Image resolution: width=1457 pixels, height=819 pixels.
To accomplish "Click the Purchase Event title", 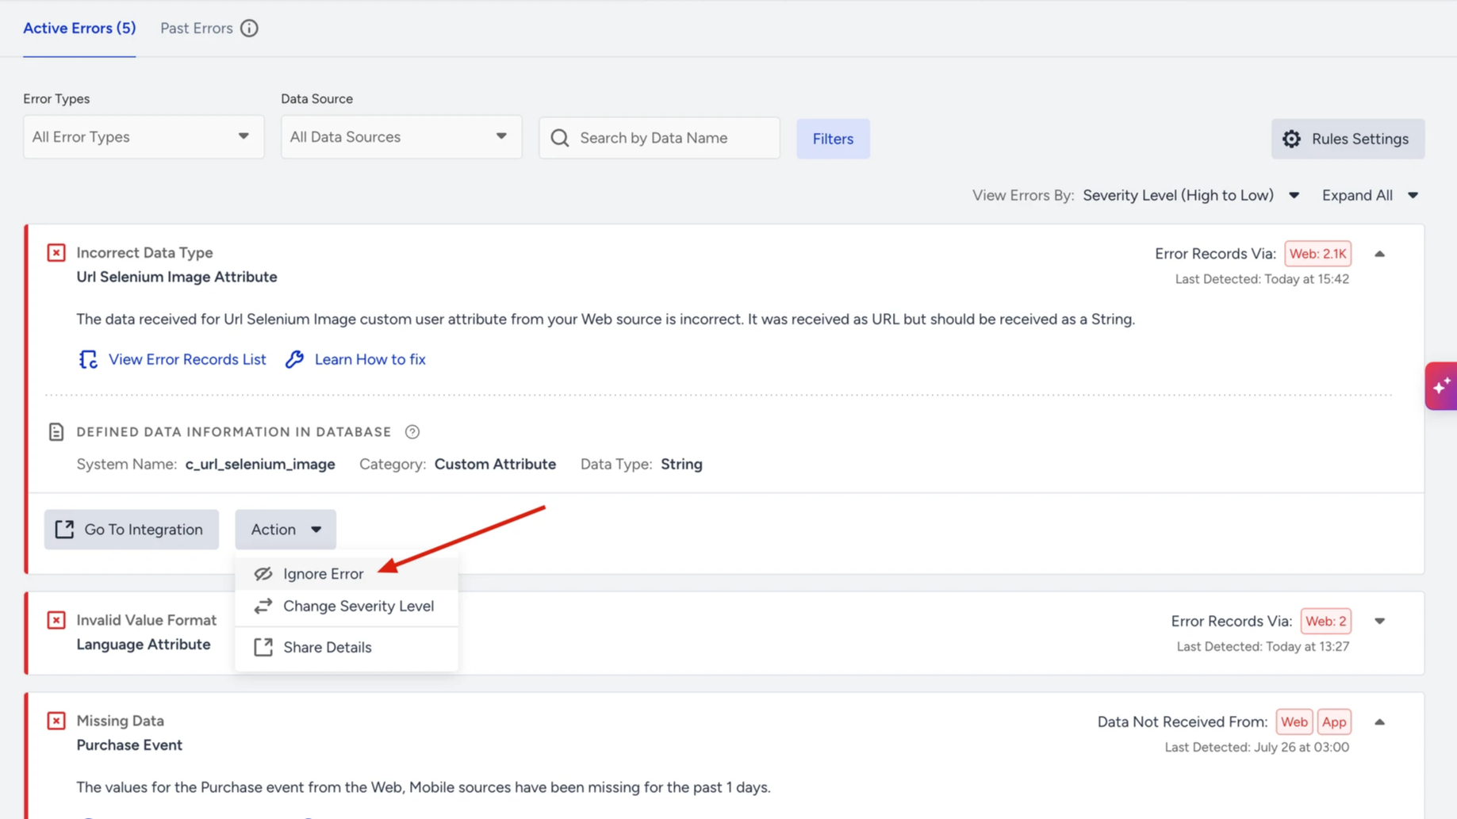I will click(x=129, y=745).
